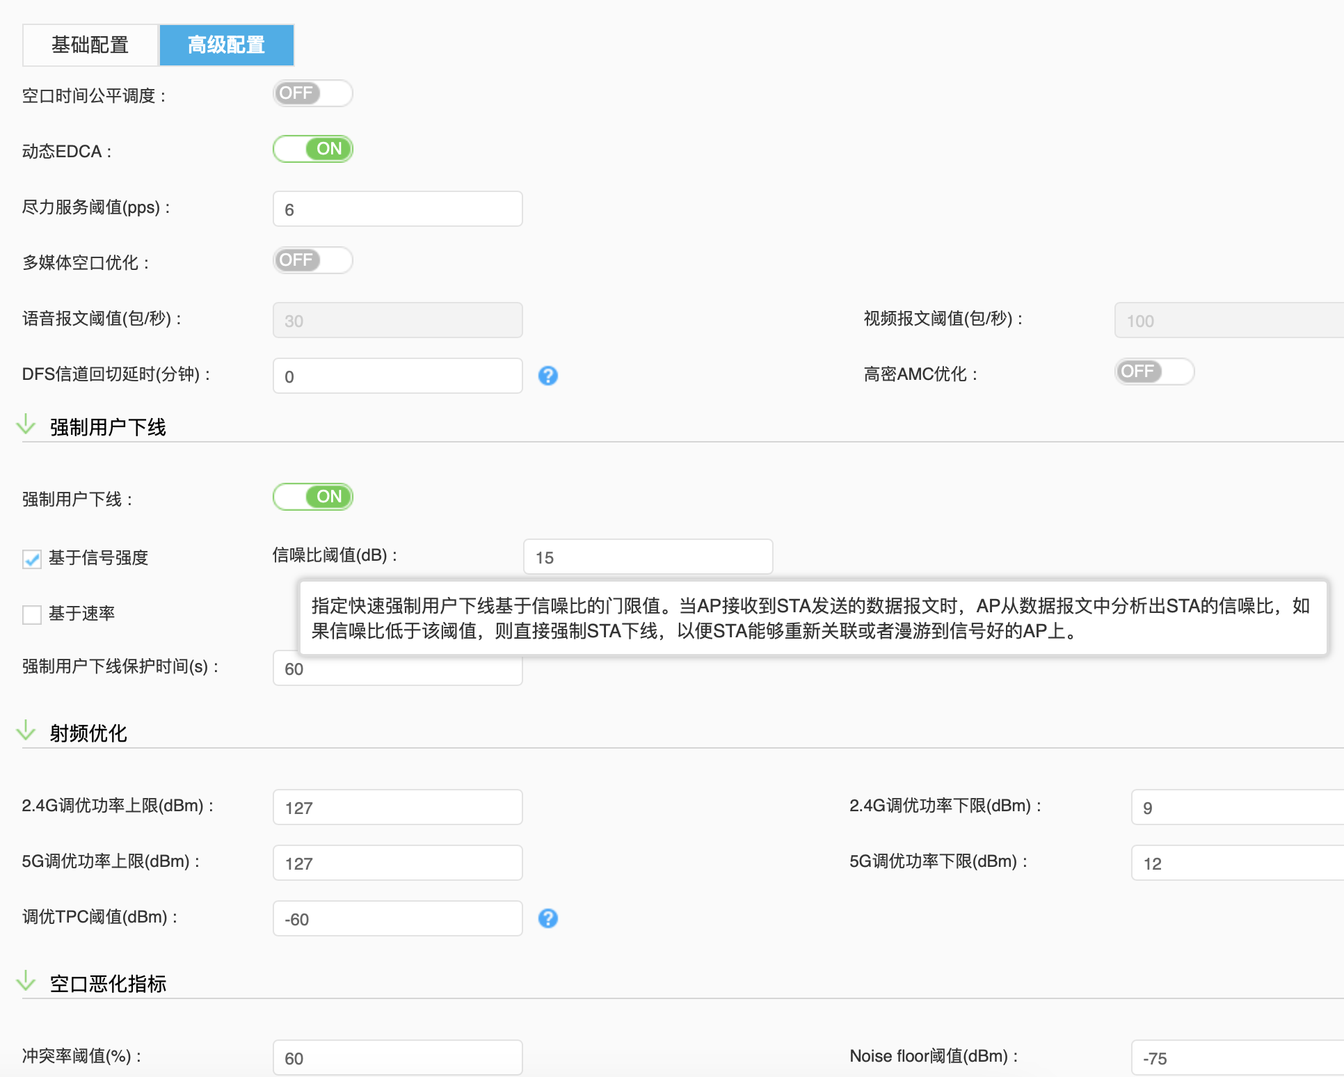Enable 空口时间公平调度 switch
1344x1077 pixels.
coord(313,93)
